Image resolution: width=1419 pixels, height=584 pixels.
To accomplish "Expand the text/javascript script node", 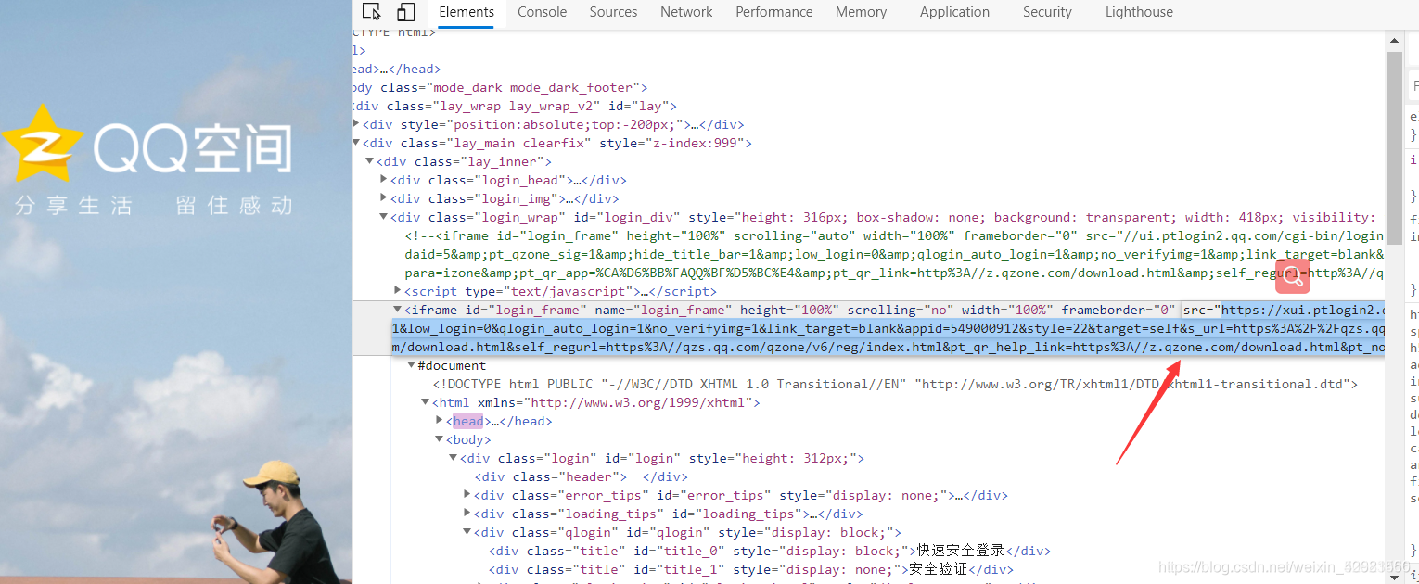I will [x=399, y=291].
